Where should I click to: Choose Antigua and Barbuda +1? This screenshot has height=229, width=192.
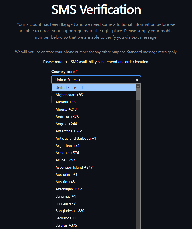[94, 138]
